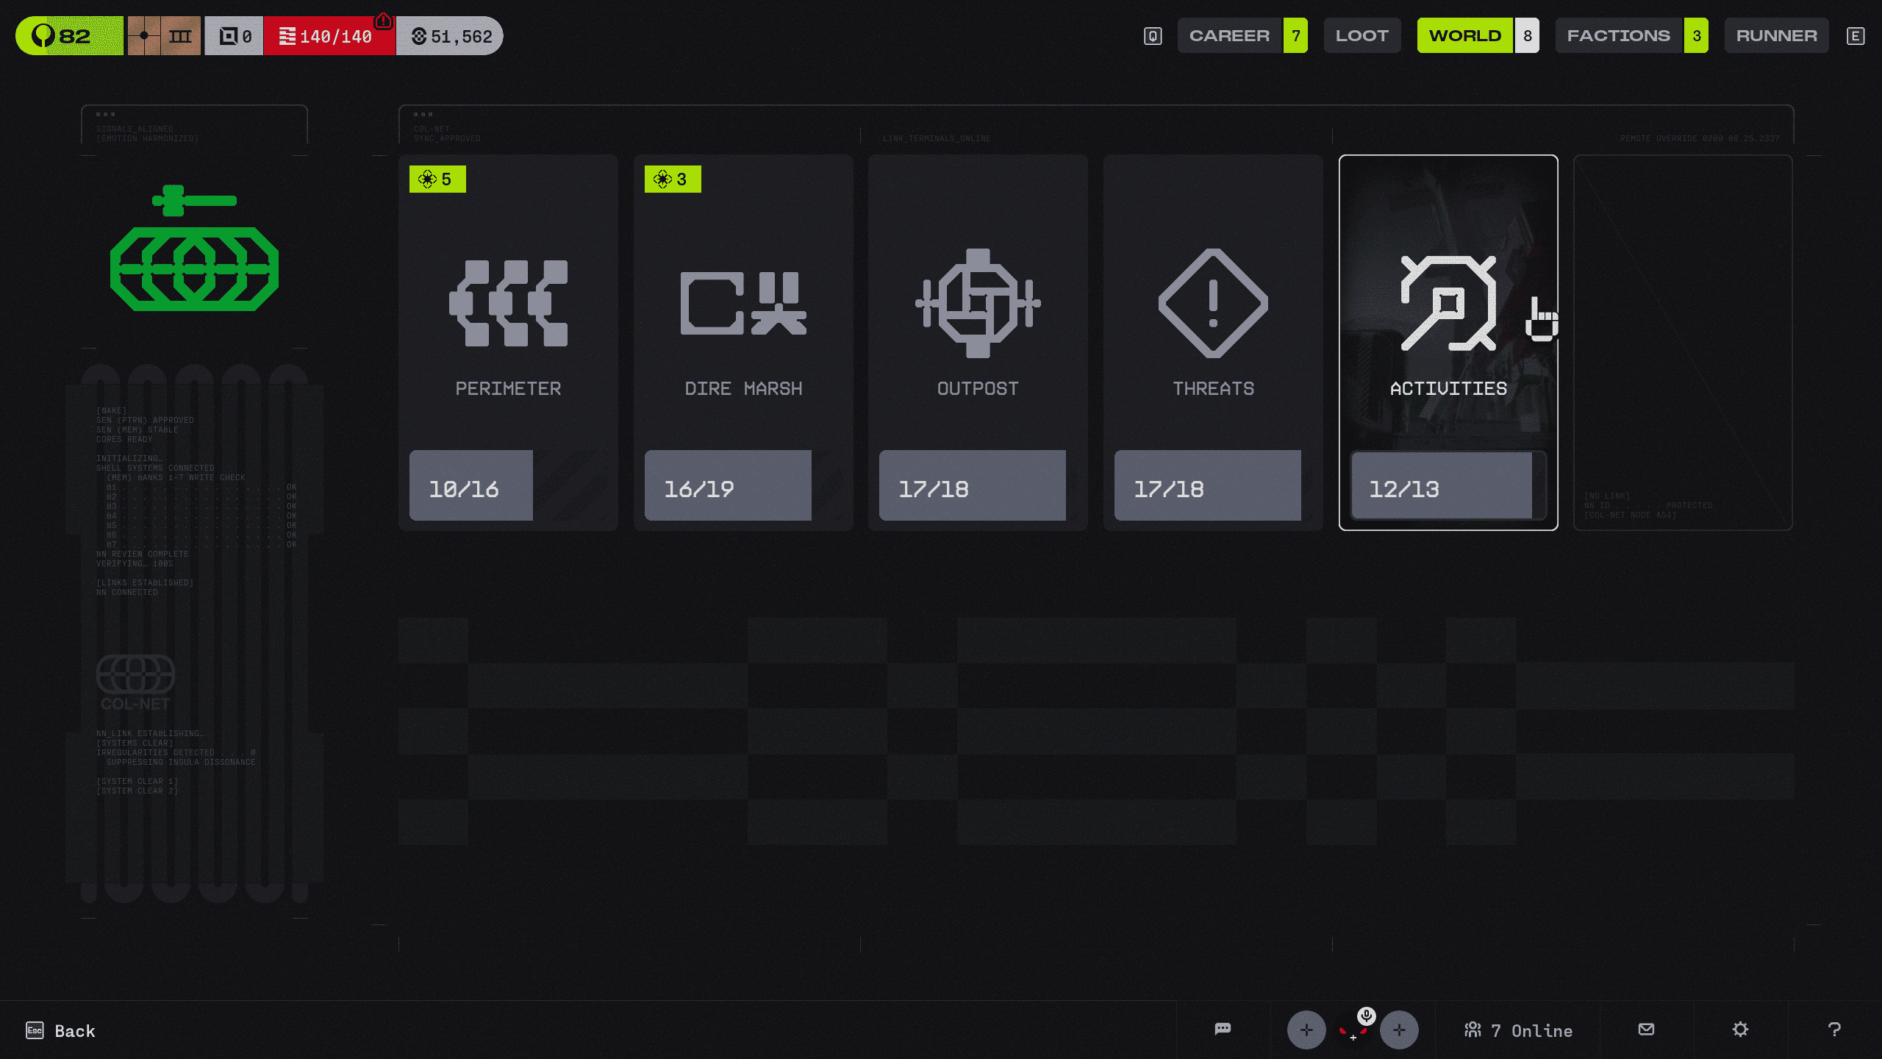Open the 7 Online friends list
Viewport: 1882px width, 1059px height.
click(x=1518, y=1030)
